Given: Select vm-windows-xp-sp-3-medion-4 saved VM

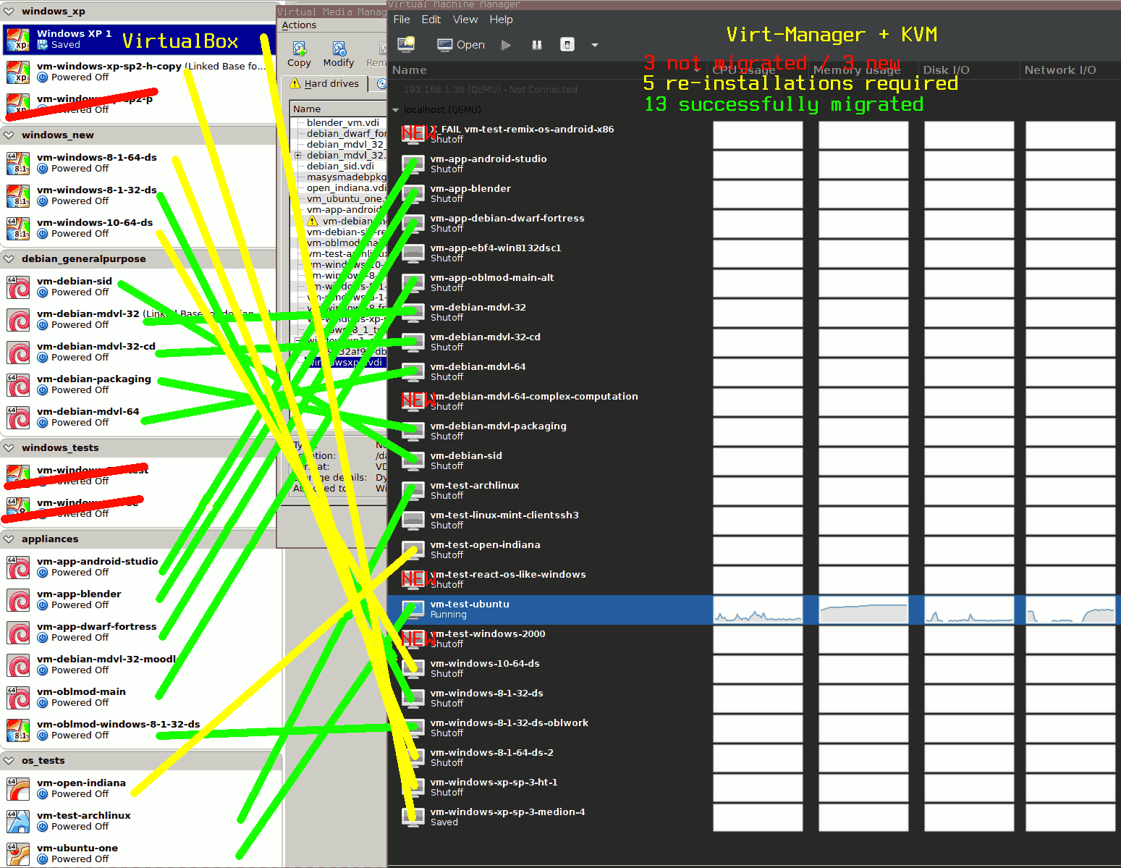Looking at the screenshot, I should 754,817.
